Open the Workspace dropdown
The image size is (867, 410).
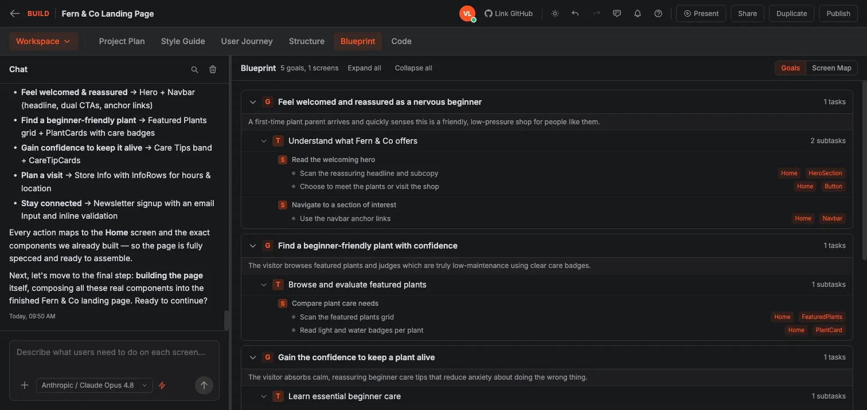point(43,41)
